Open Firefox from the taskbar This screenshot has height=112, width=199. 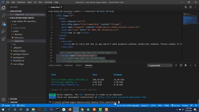70,110
